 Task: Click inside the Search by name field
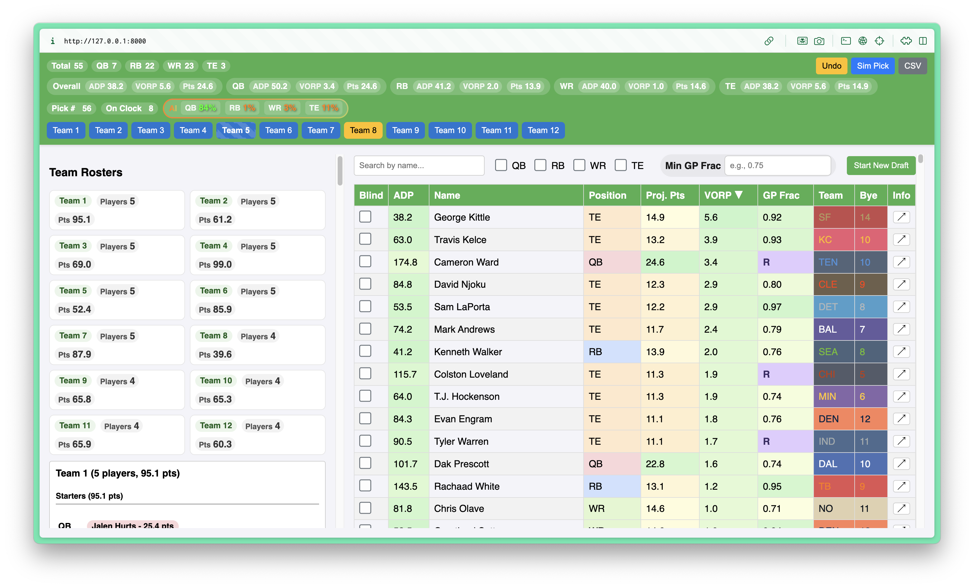click(x=419, y=165)
